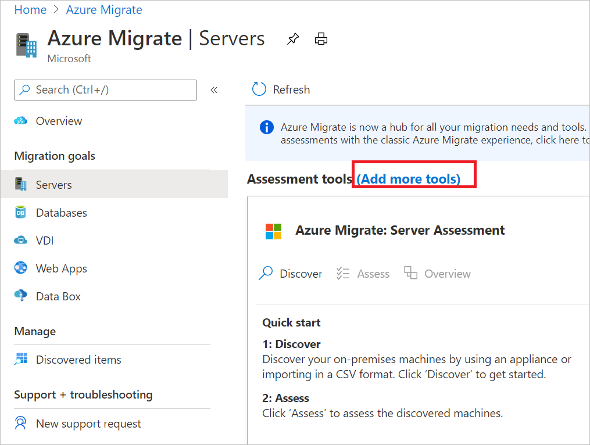The width and height of the screenshot is (590, 445).
Task: Open Overview in the sidebar
Action: point(59,121)
